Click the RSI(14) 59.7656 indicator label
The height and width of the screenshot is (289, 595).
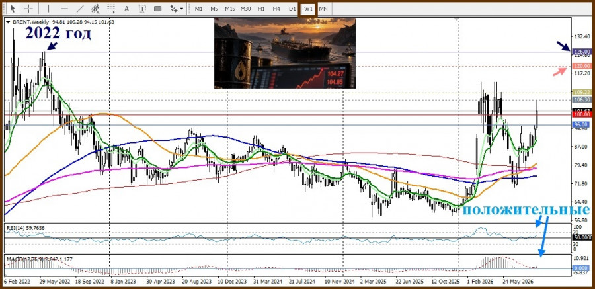(25, 228)
